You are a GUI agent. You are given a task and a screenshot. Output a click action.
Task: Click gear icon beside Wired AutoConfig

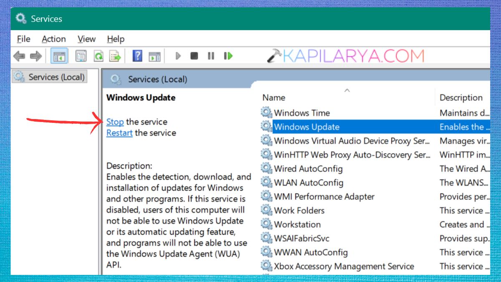266,168
